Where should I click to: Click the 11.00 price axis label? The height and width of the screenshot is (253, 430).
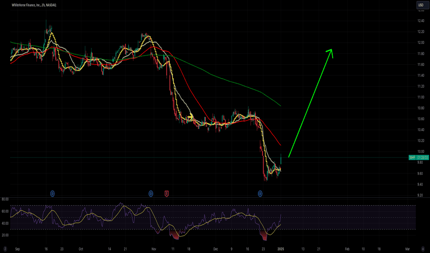pyautogui.click(x=421, y=97)
